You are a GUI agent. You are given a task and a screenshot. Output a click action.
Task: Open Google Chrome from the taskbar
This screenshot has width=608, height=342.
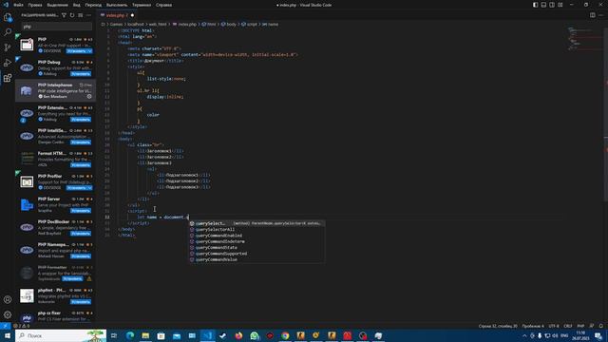pos(285,335)
